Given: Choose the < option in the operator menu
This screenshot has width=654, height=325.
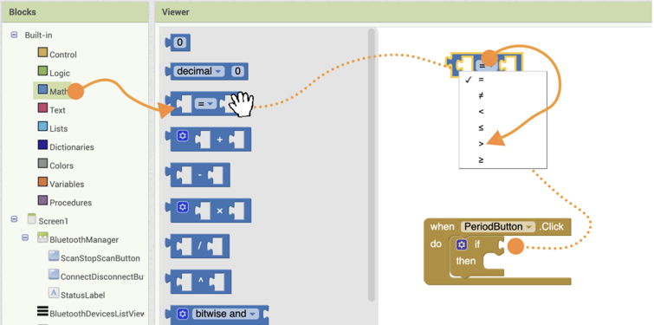Looking at the screenshot, I should pos(502,112).
